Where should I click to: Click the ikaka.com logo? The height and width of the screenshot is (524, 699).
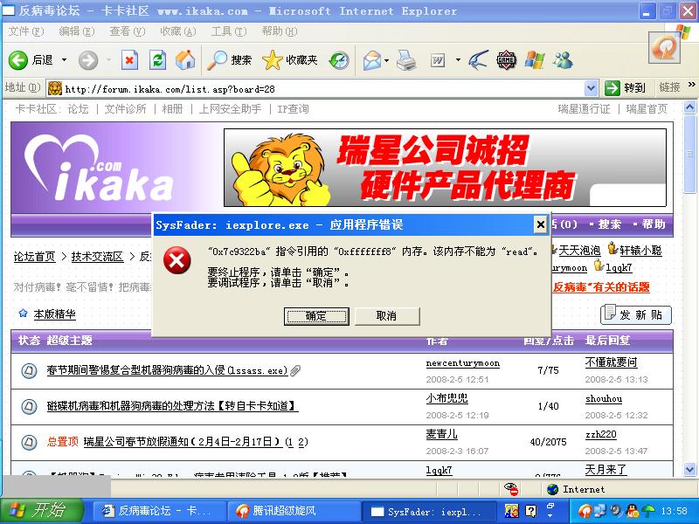[x=99, y=168]
